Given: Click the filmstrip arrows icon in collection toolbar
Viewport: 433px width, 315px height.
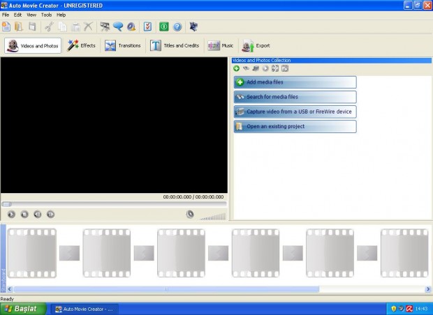Looking at the screenshot, I should coord(275,68).
